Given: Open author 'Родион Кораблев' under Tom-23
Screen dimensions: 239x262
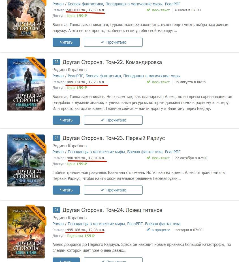Looking at the screenshot, I should coord(69,146).
